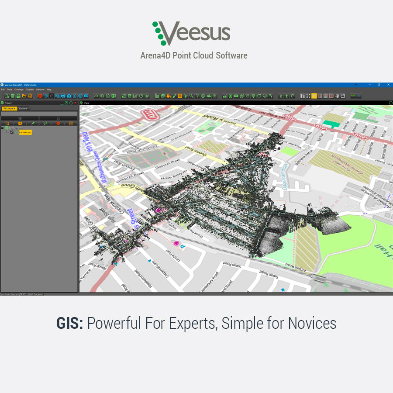Screen dimensions: 393x393
Task: Open the System menu
Action: (30, 90)
